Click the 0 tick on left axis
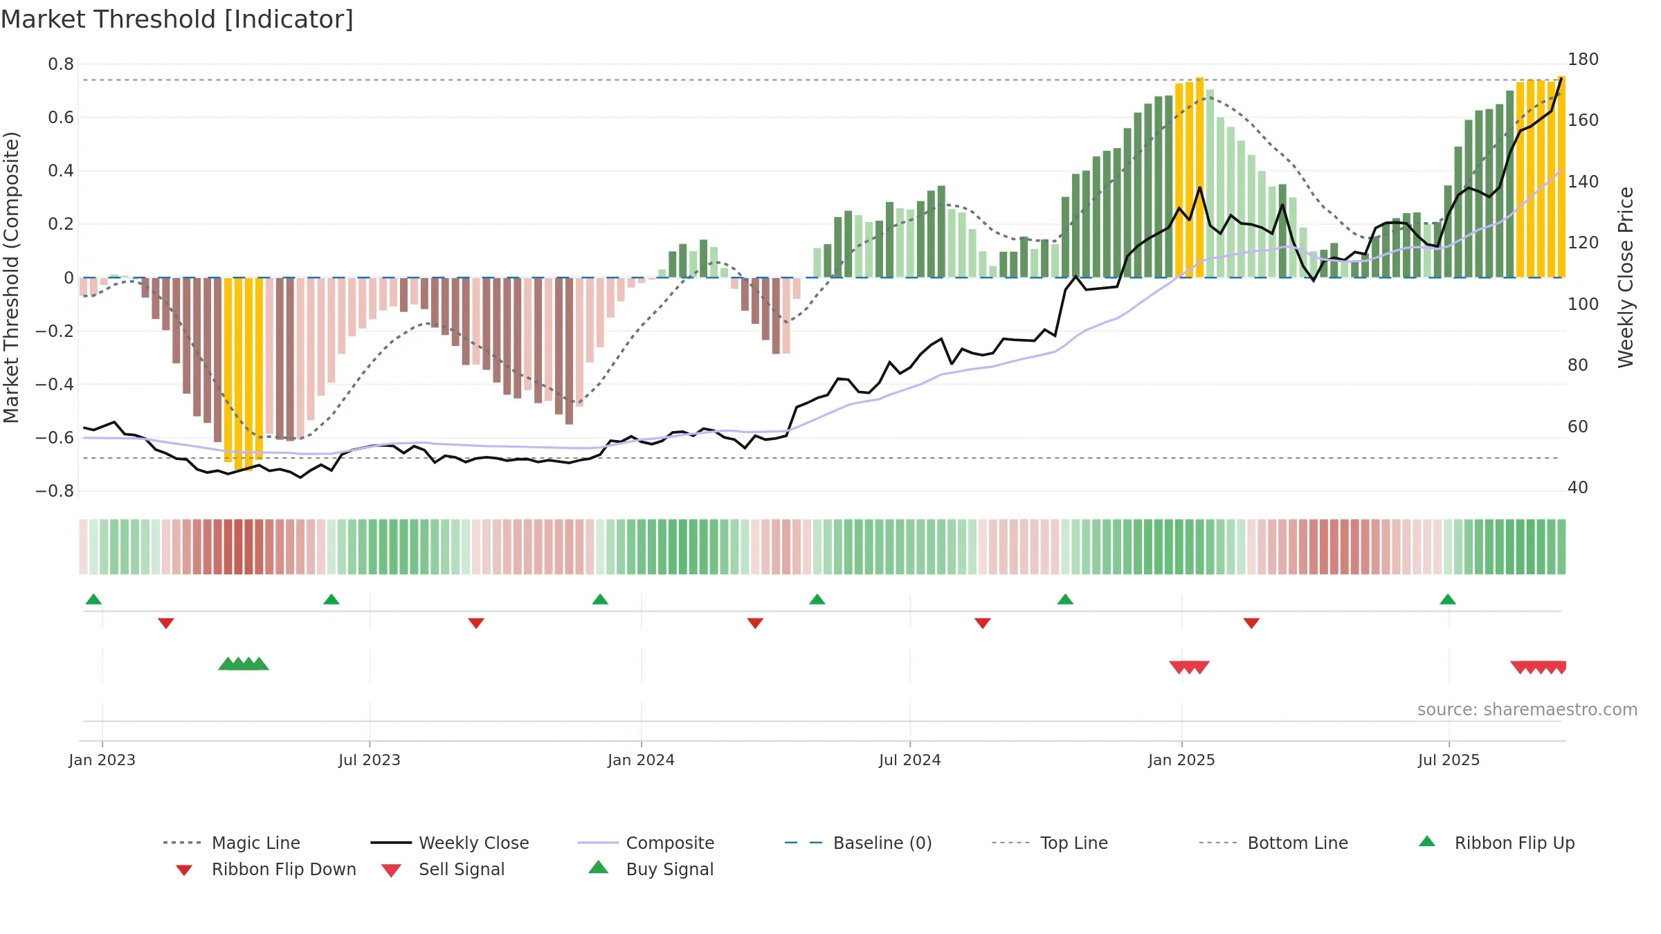This screenshot has height=934, width=1661. click(x=69, y=278)
